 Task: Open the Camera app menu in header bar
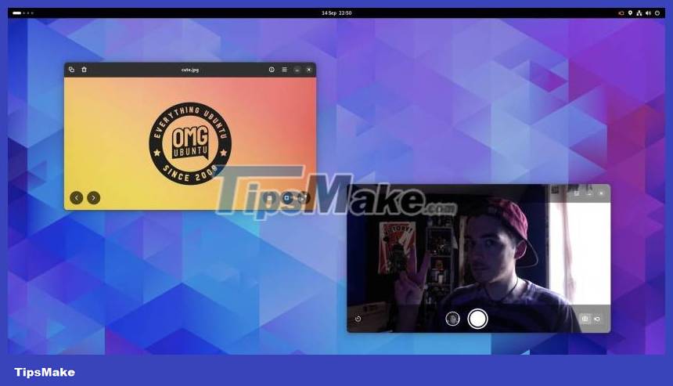pos(577,193)
